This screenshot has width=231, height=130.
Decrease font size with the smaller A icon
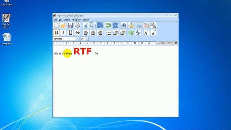[x=153, y=33]
